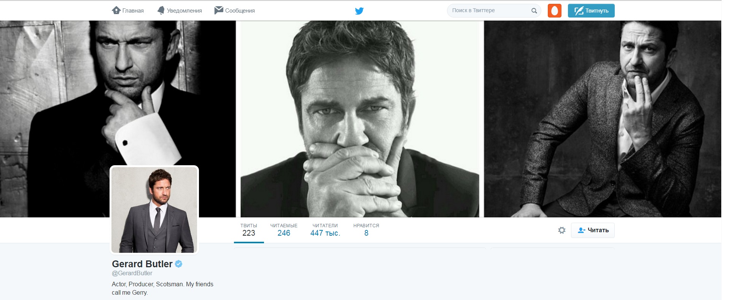Click the Gerard Butler profile name
Viewport: 730px width, 300px height.
coord(142,264)
